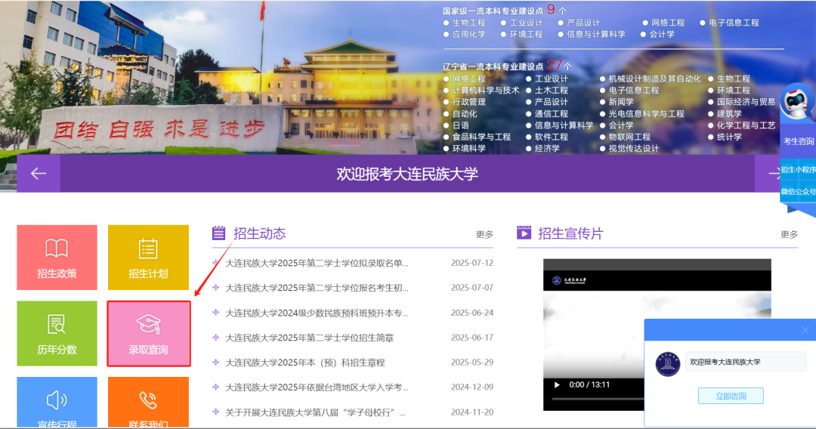Click 电子信息工程 under 国家级一流本科专业
Screen dimensions: 816x429
coord(734,23)
